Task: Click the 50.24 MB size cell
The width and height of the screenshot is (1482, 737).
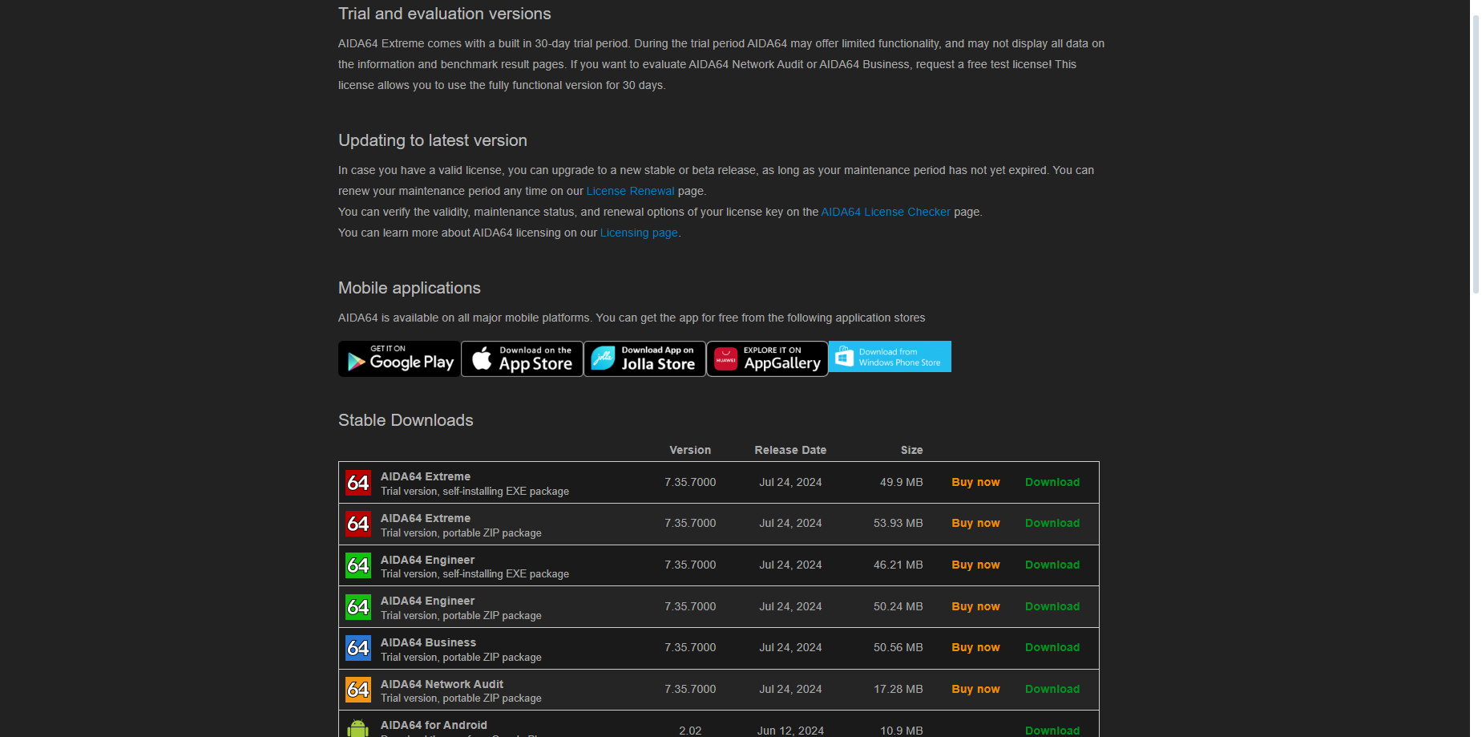Action: [898, 606]
